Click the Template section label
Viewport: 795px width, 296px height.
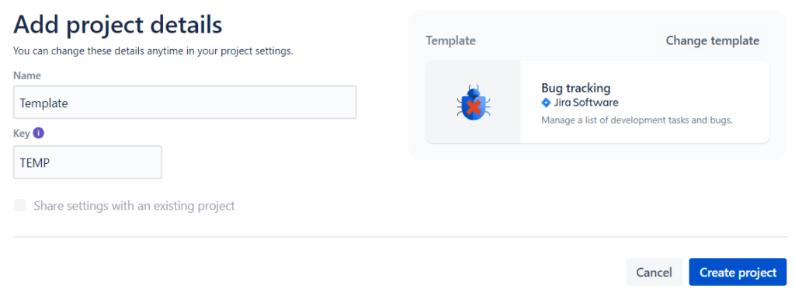[x=451, y=40]
